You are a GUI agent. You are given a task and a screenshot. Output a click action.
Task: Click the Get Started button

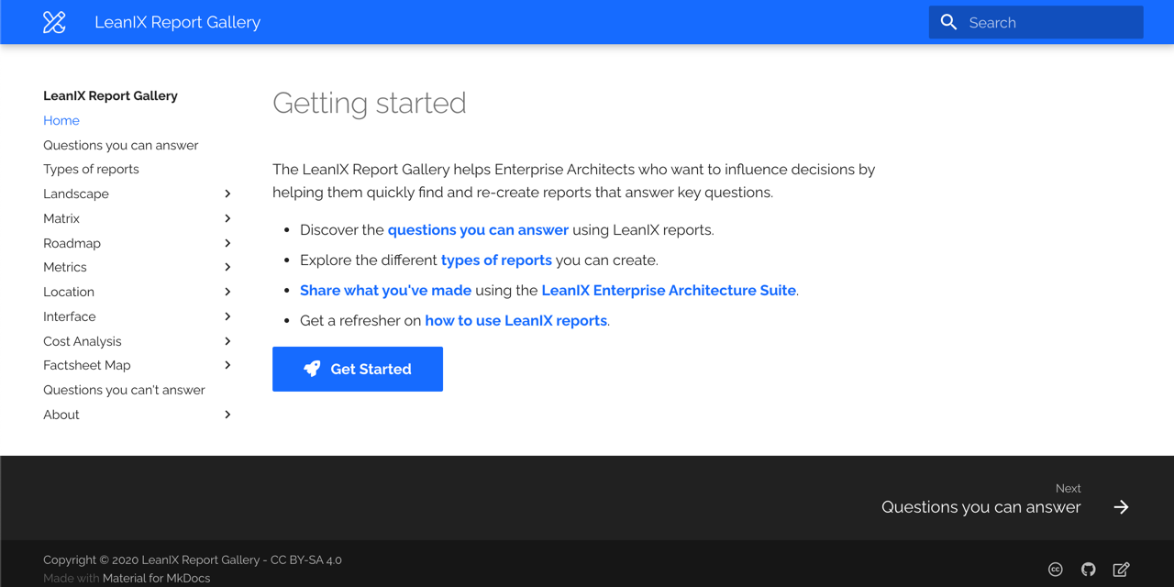click(358, 369)
